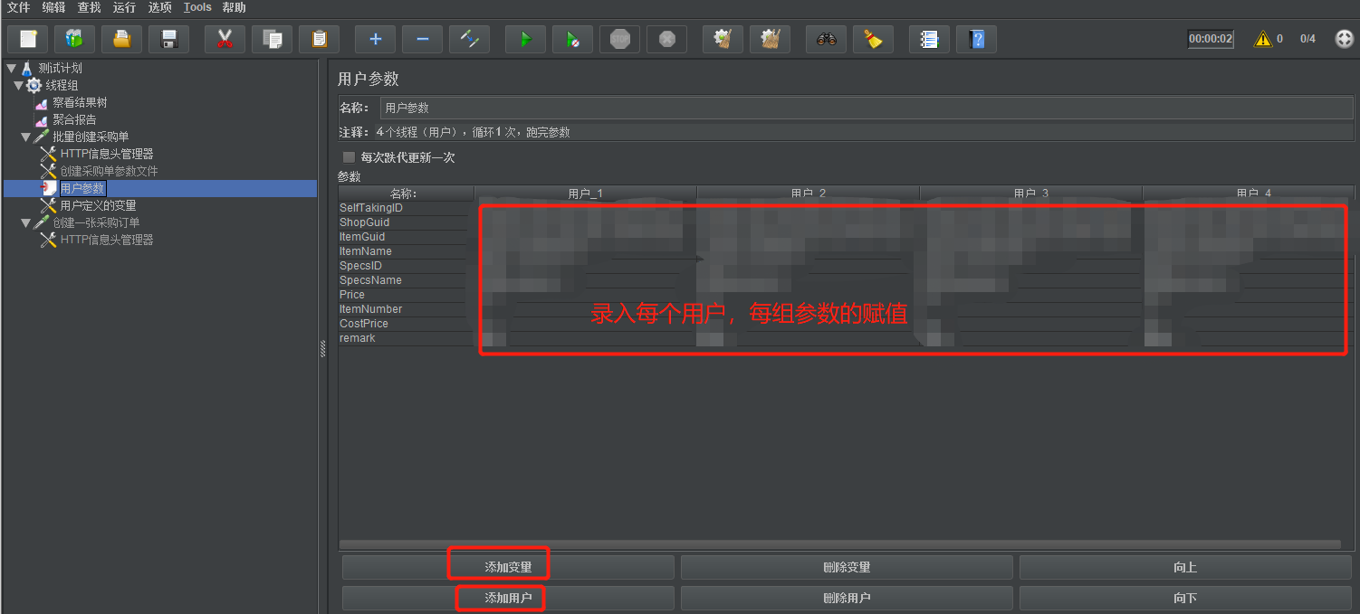Open the 选项 menu
The width and height of the screenshot is (1360, 614).
pyautogui.click(x=159, y=7)
